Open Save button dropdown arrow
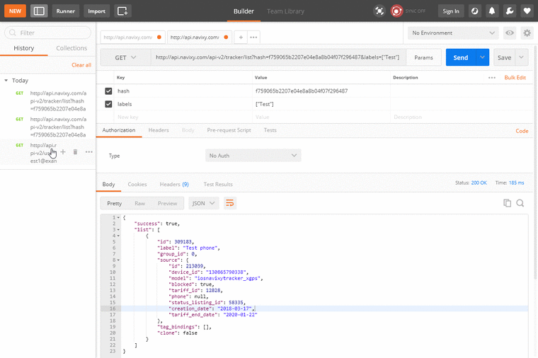Viewport: 538px width, 358px height. tap(521, 57)
